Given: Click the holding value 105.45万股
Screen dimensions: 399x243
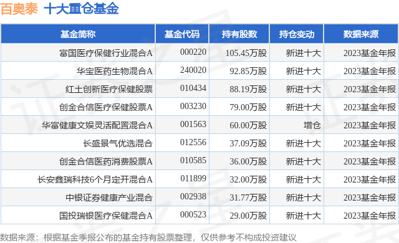Looking at the screenshot, I should 246,53.
